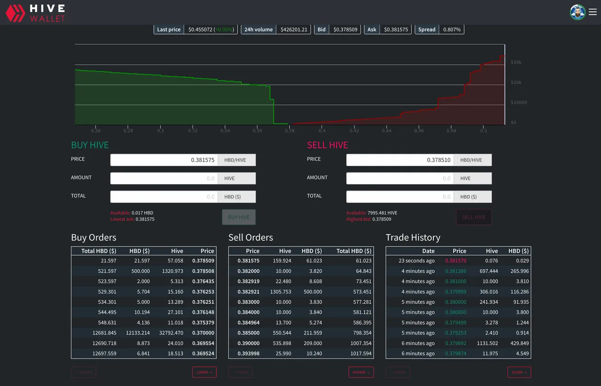Select buy order at price 0.376148
The width and height of the screenshot is (601, 386).
pyautogui.click(x=144, y=312)
